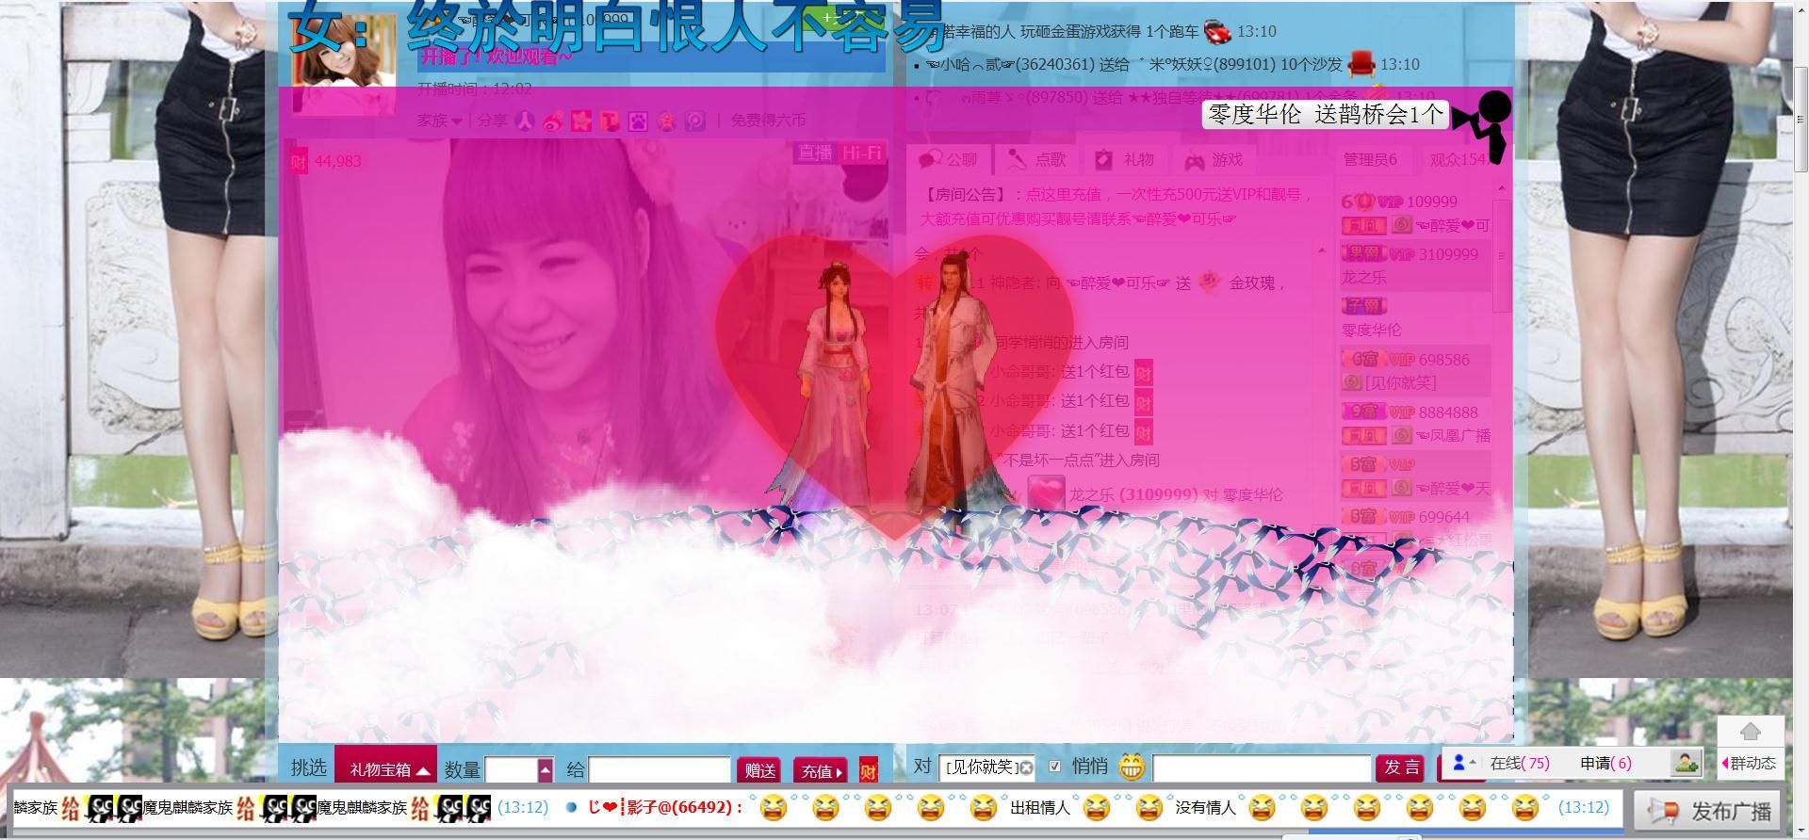Open the quantity 数量 dropdown arrow
Image resolution: width=1809 pixels, height=840 pixels.
click(x=546, y=770)
